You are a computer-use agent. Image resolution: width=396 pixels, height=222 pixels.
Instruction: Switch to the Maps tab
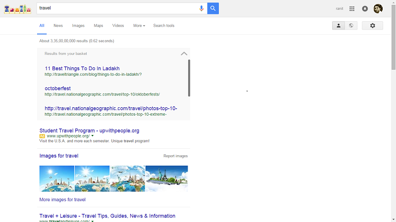click(x=98, y=26)
